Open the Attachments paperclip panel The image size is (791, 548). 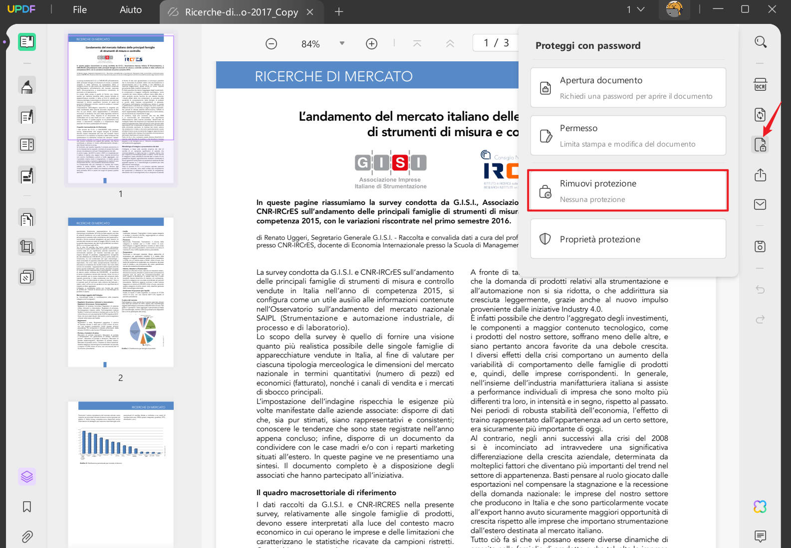click(27, 537)
